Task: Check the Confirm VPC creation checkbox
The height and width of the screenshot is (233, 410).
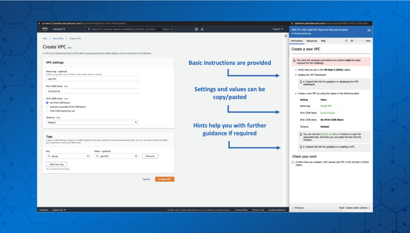Action: pyautogui.click(x=292, y=162)
